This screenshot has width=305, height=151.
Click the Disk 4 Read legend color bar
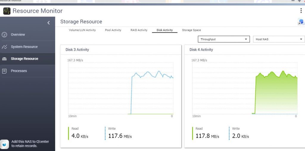tap(192, 133)
